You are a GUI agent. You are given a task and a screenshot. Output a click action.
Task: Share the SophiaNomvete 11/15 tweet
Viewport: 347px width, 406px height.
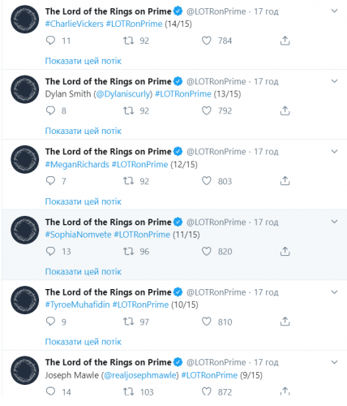285,251
